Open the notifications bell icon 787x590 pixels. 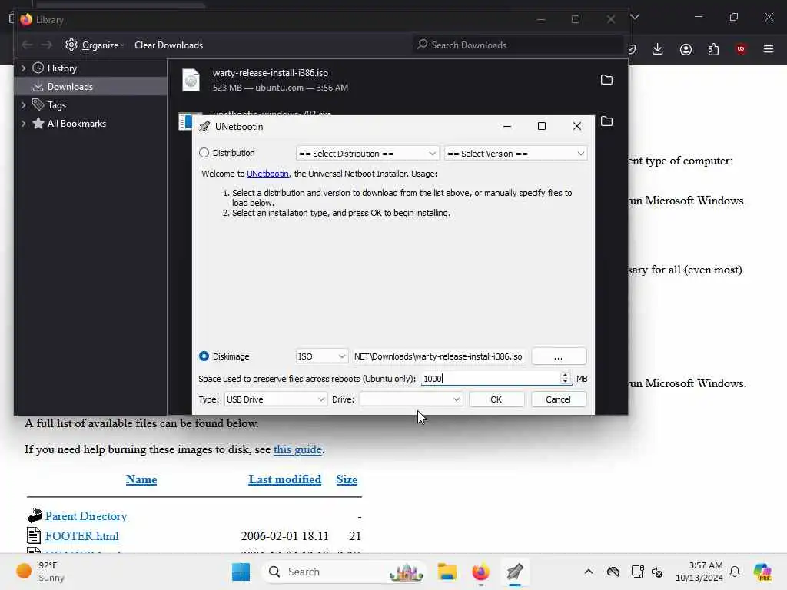[x=735, y=572]
